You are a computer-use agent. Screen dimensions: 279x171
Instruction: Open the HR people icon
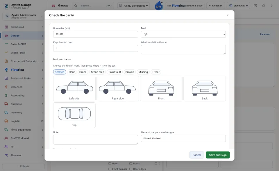(x=6, y=147)
